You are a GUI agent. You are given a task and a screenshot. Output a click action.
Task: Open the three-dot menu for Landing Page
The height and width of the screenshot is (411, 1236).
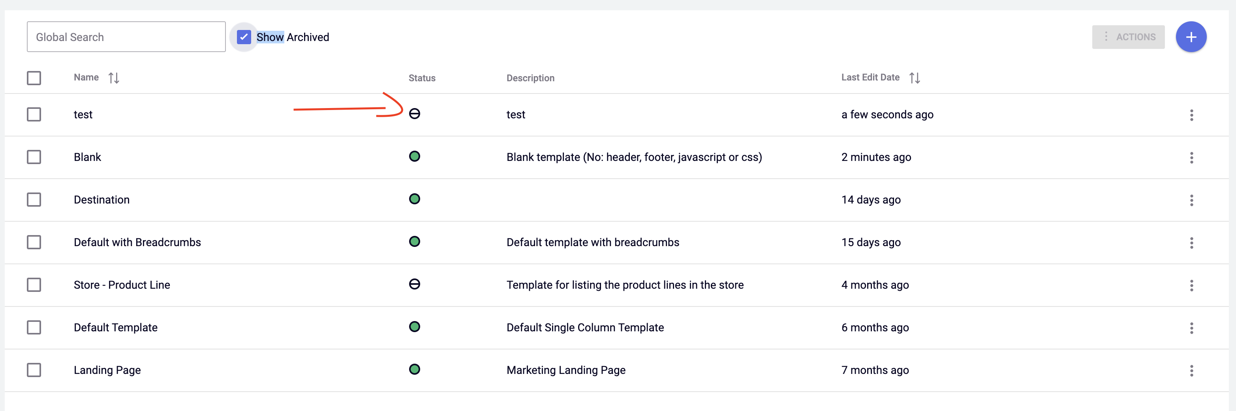(1192, 371)
